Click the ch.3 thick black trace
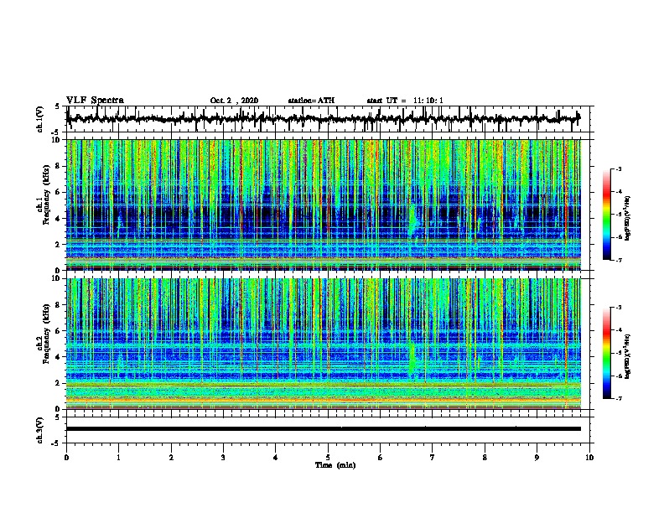Viewport: 664px width, 513px height. click(323, 429)
